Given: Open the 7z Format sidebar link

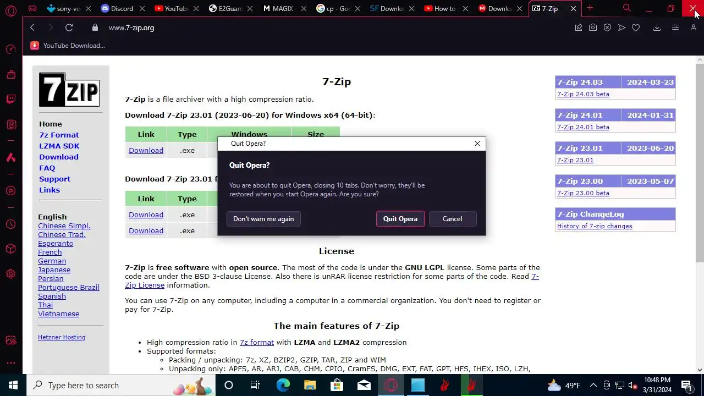Looking at the screenshot, I should pyautogui.click(x=59, y=135).
